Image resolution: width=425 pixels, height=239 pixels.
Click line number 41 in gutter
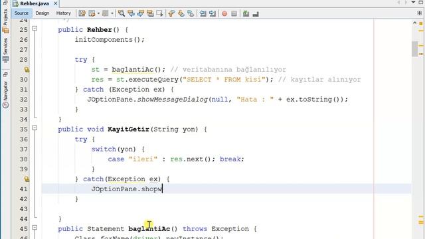tap(24, 189)
